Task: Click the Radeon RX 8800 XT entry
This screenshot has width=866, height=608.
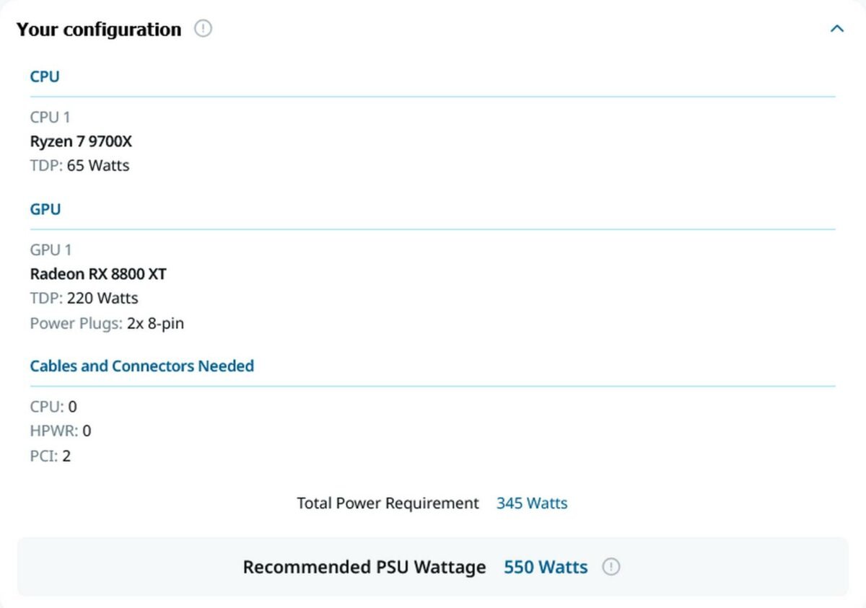Action: 98,274
